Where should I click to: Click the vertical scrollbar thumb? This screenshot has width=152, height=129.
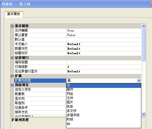pyautogui.click(x=143, y=45)
